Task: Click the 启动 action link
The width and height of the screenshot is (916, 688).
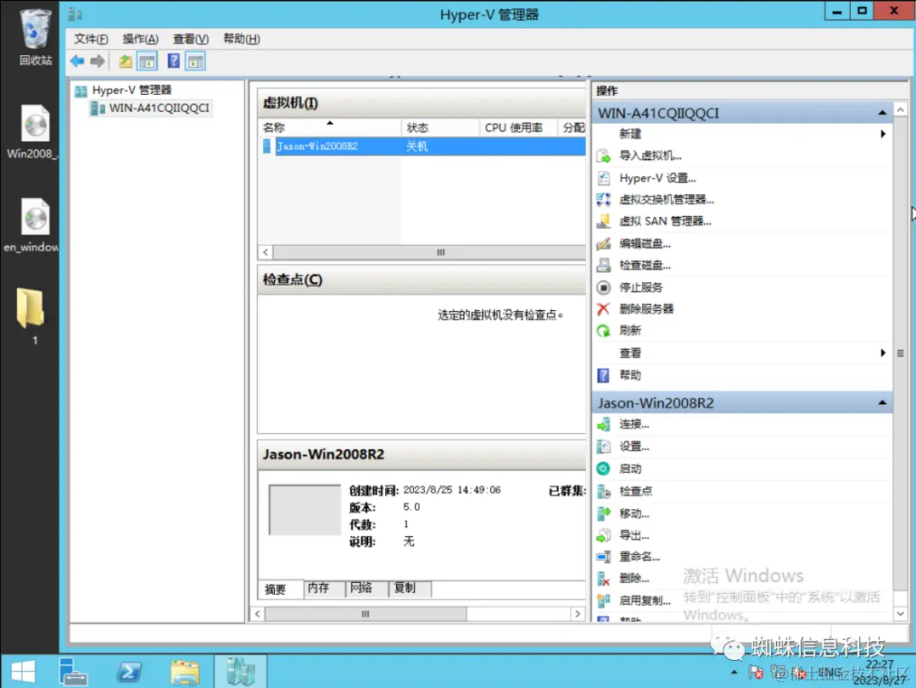Action: [x=630, y=469]
